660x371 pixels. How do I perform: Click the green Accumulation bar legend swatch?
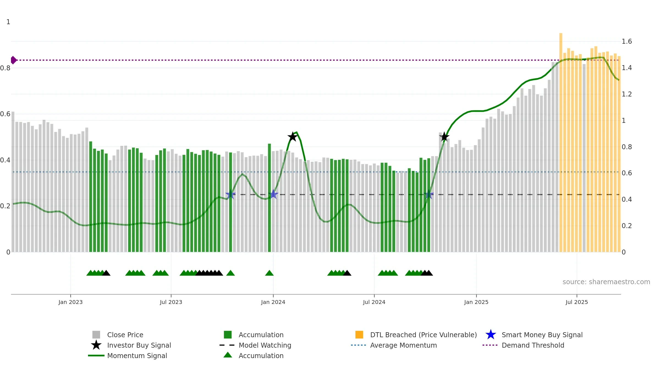coord(228,335)
